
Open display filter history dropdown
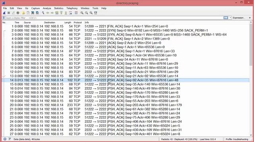(x=230, y=18)
